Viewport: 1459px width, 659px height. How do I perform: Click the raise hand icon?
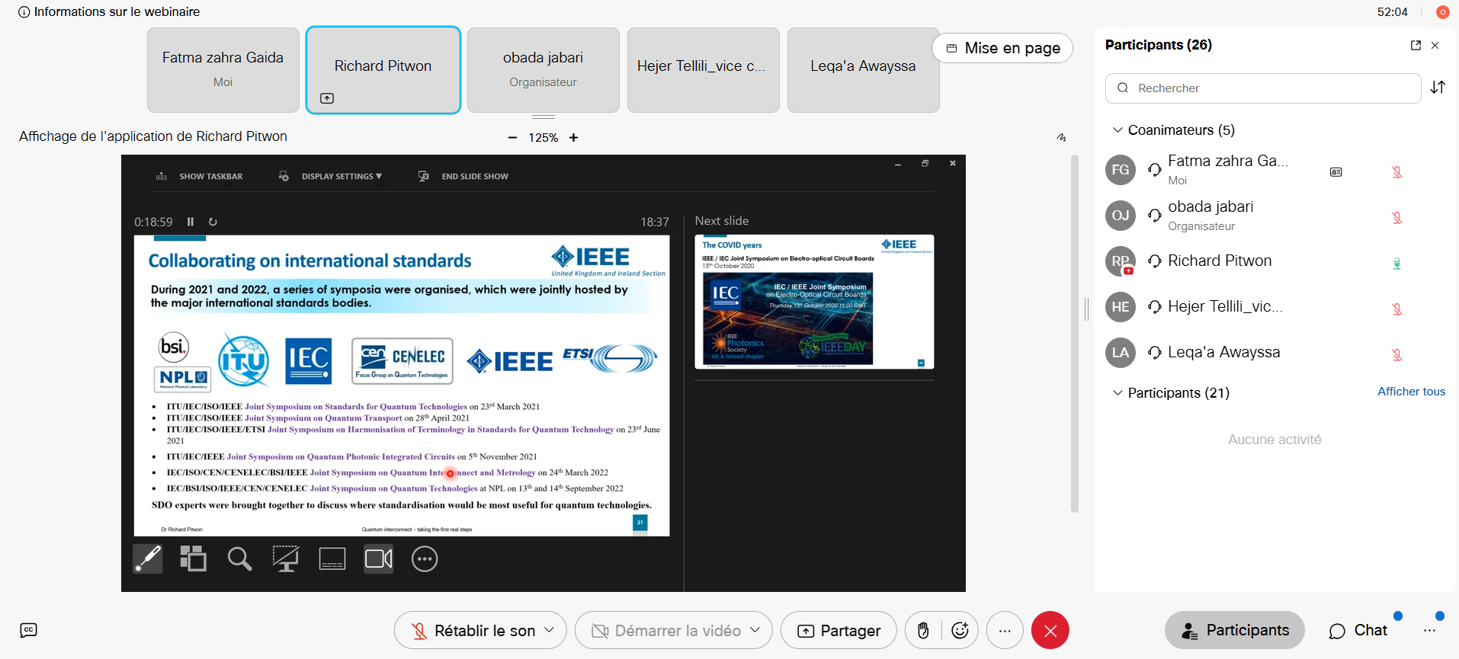923,631
